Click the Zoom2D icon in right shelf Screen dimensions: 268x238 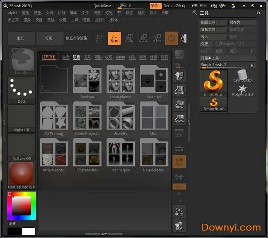[179, 91]
